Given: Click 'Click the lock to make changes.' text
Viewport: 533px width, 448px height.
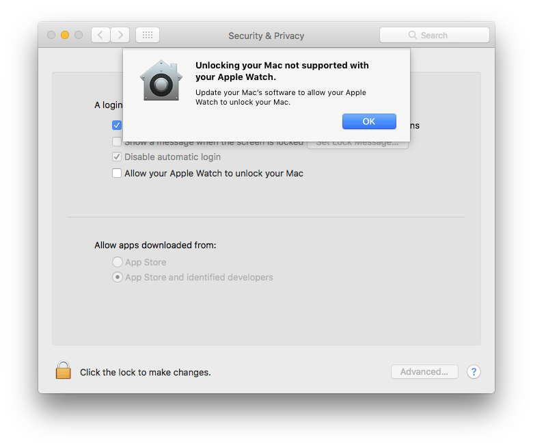Looking at the screenshot, I should pyautogui.click(x=146, y=373).
